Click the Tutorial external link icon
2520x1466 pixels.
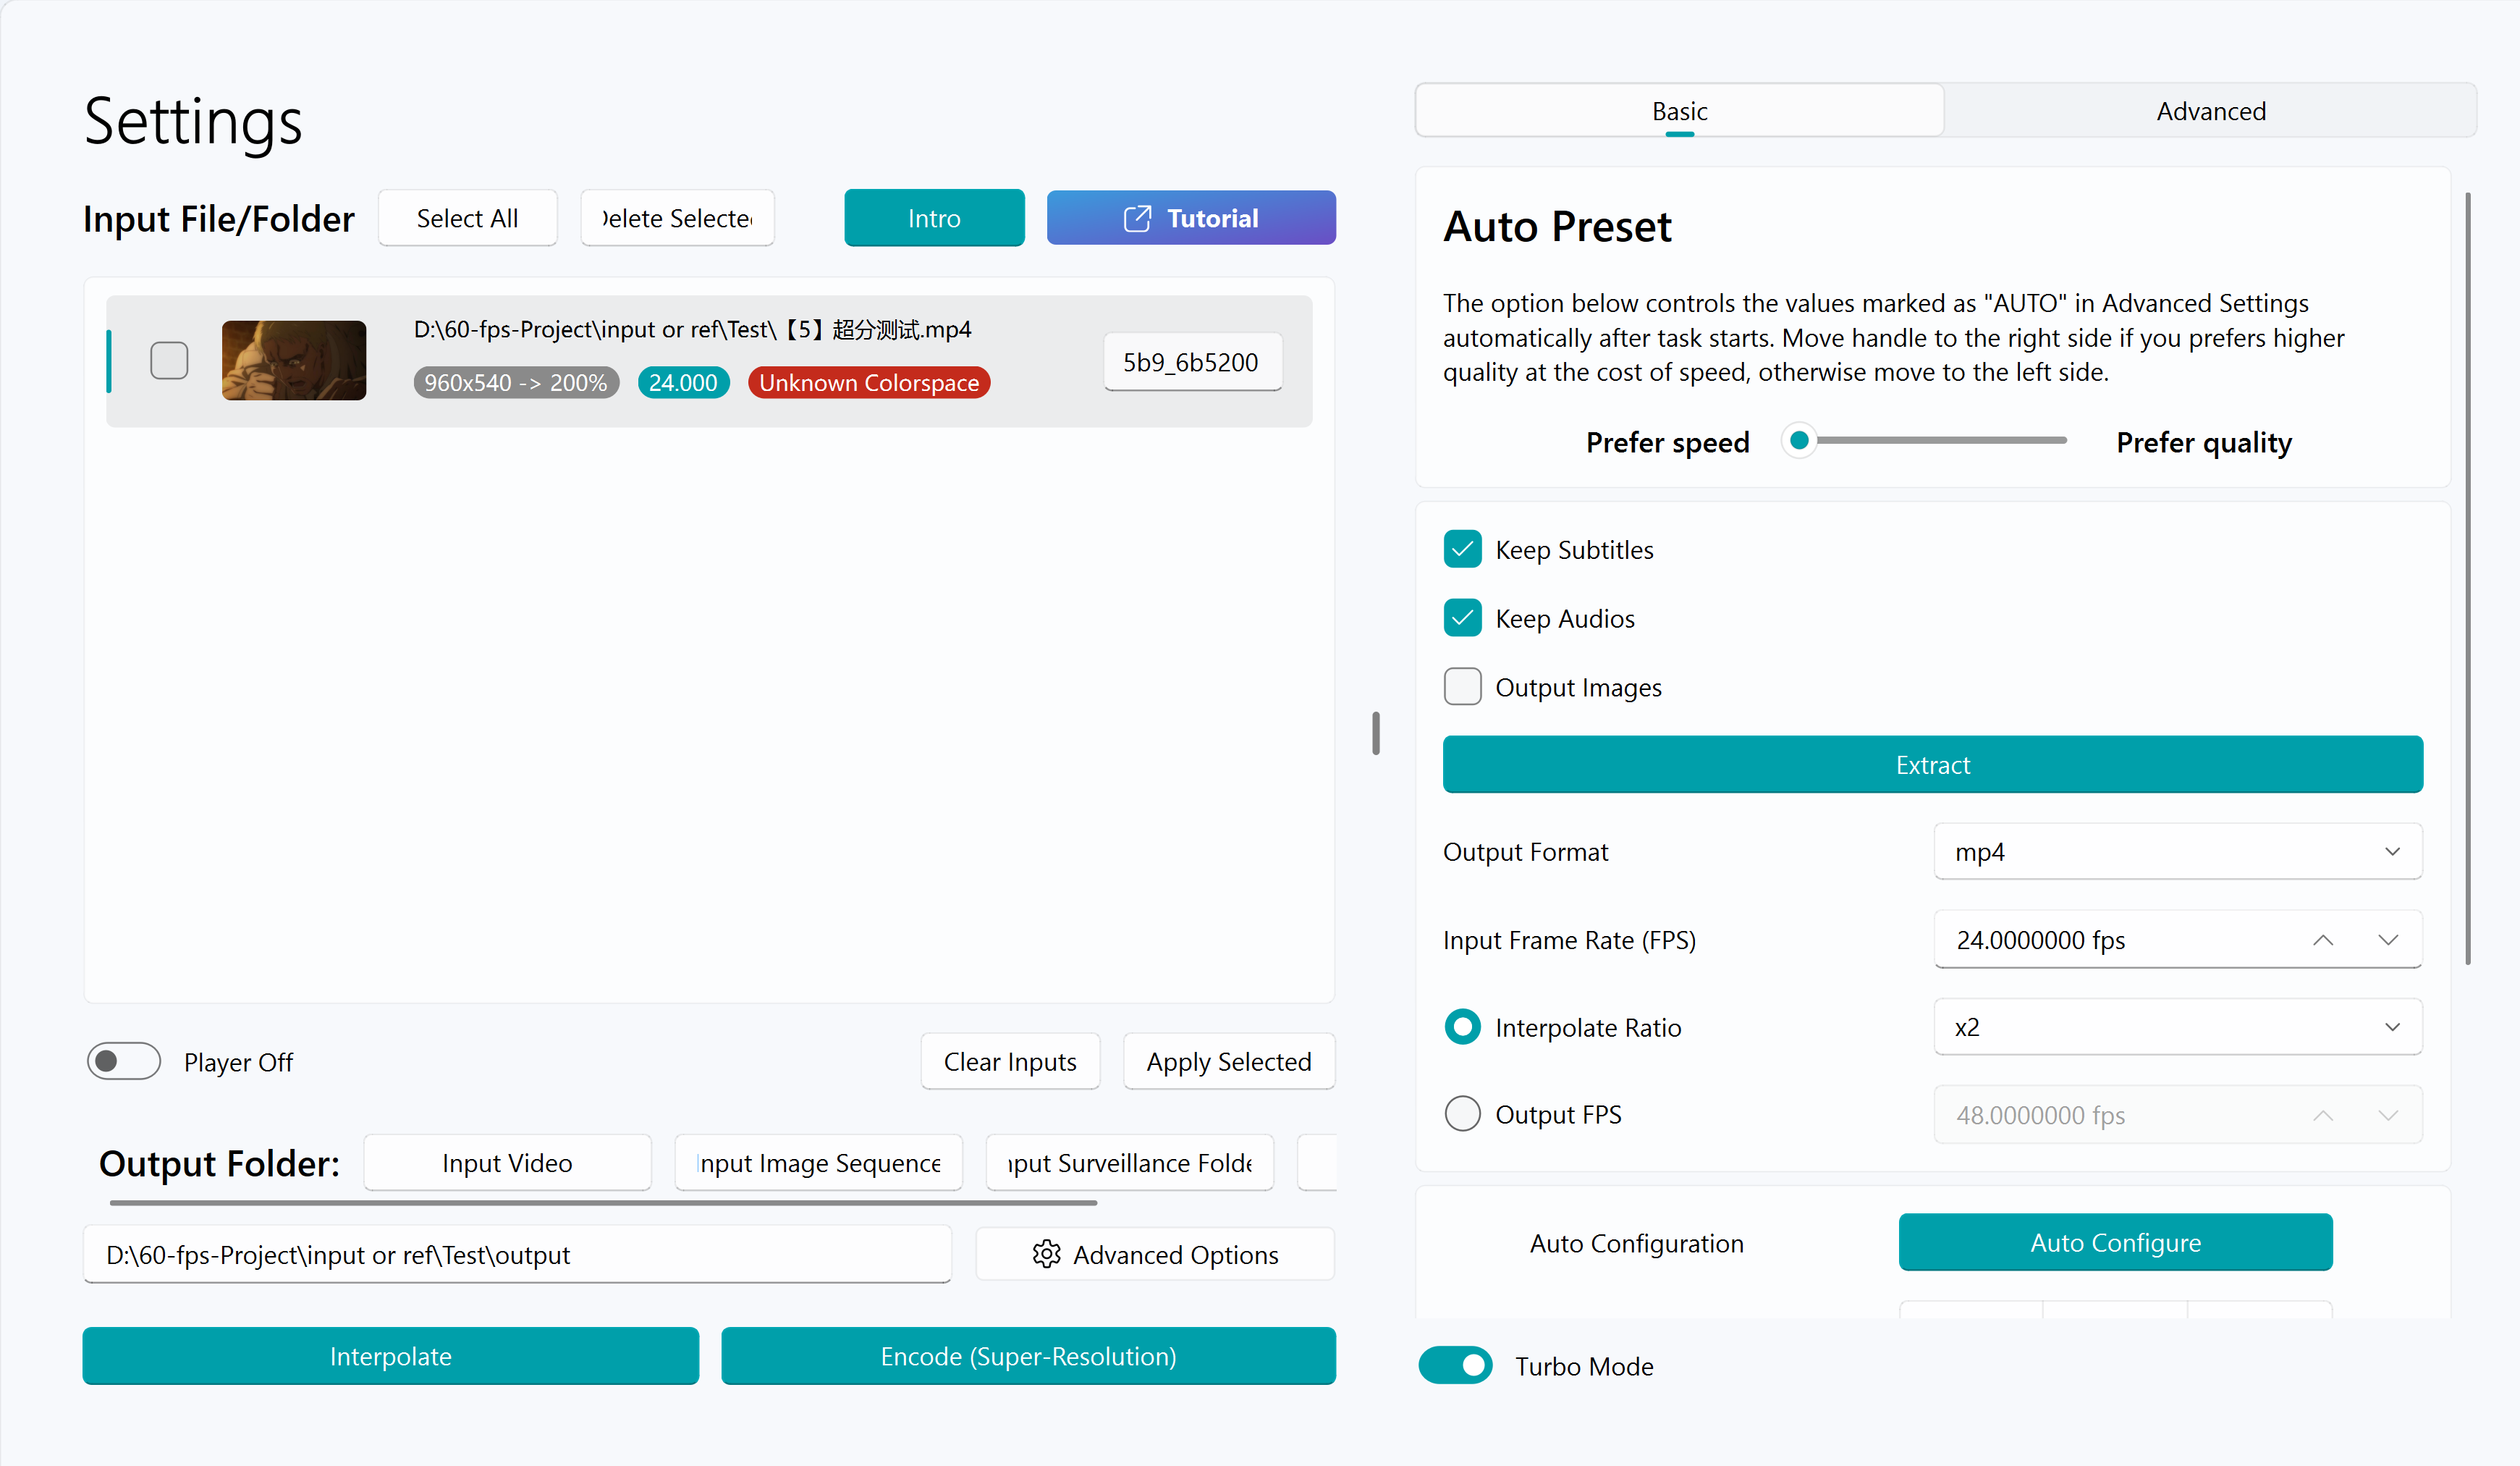click(1137, 218)
